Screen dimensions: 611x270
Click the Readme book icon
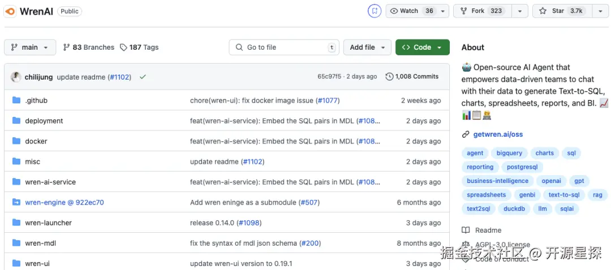tap(466, 230)
